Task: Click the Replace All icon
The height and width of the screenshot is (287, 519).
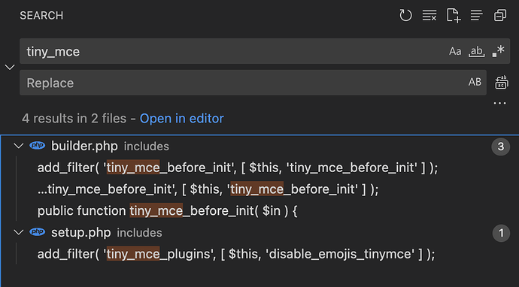Action: (502, 83)
